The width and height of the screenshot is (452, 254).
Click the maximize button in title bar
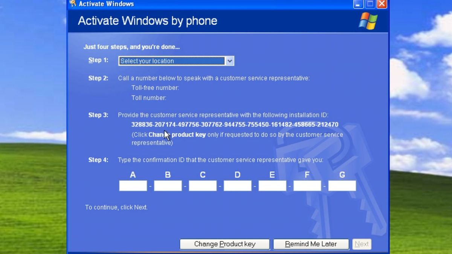click(x=370, y=4)
